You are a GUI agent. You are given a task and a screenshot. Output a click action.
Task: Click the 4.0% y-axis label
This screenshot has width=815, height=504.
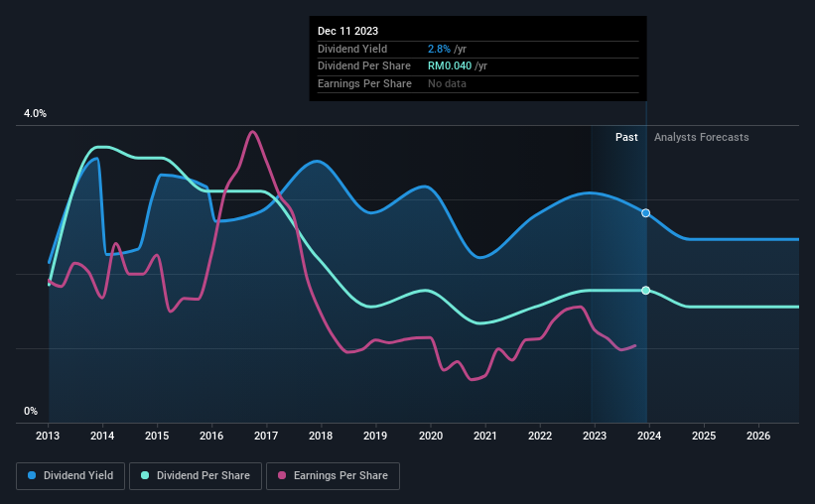35,113
